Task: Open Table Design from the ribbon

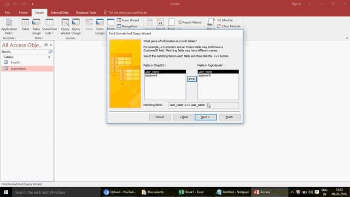Action: coord(36,26)
